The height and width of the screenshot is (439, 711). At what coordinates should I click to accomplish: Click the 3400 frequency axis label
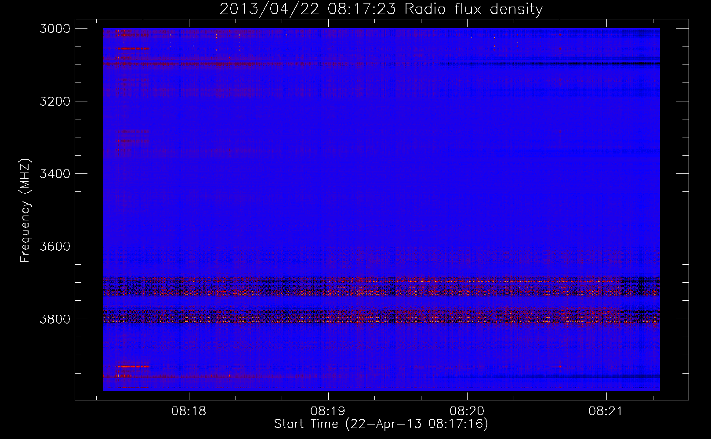(x=55, y=174)
